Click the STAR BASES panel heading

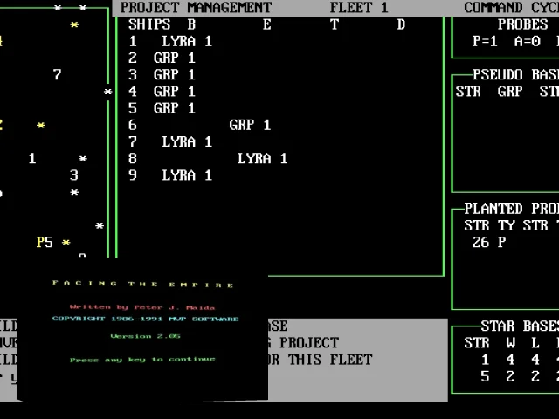pyautogui.click(x=520, y=326)
